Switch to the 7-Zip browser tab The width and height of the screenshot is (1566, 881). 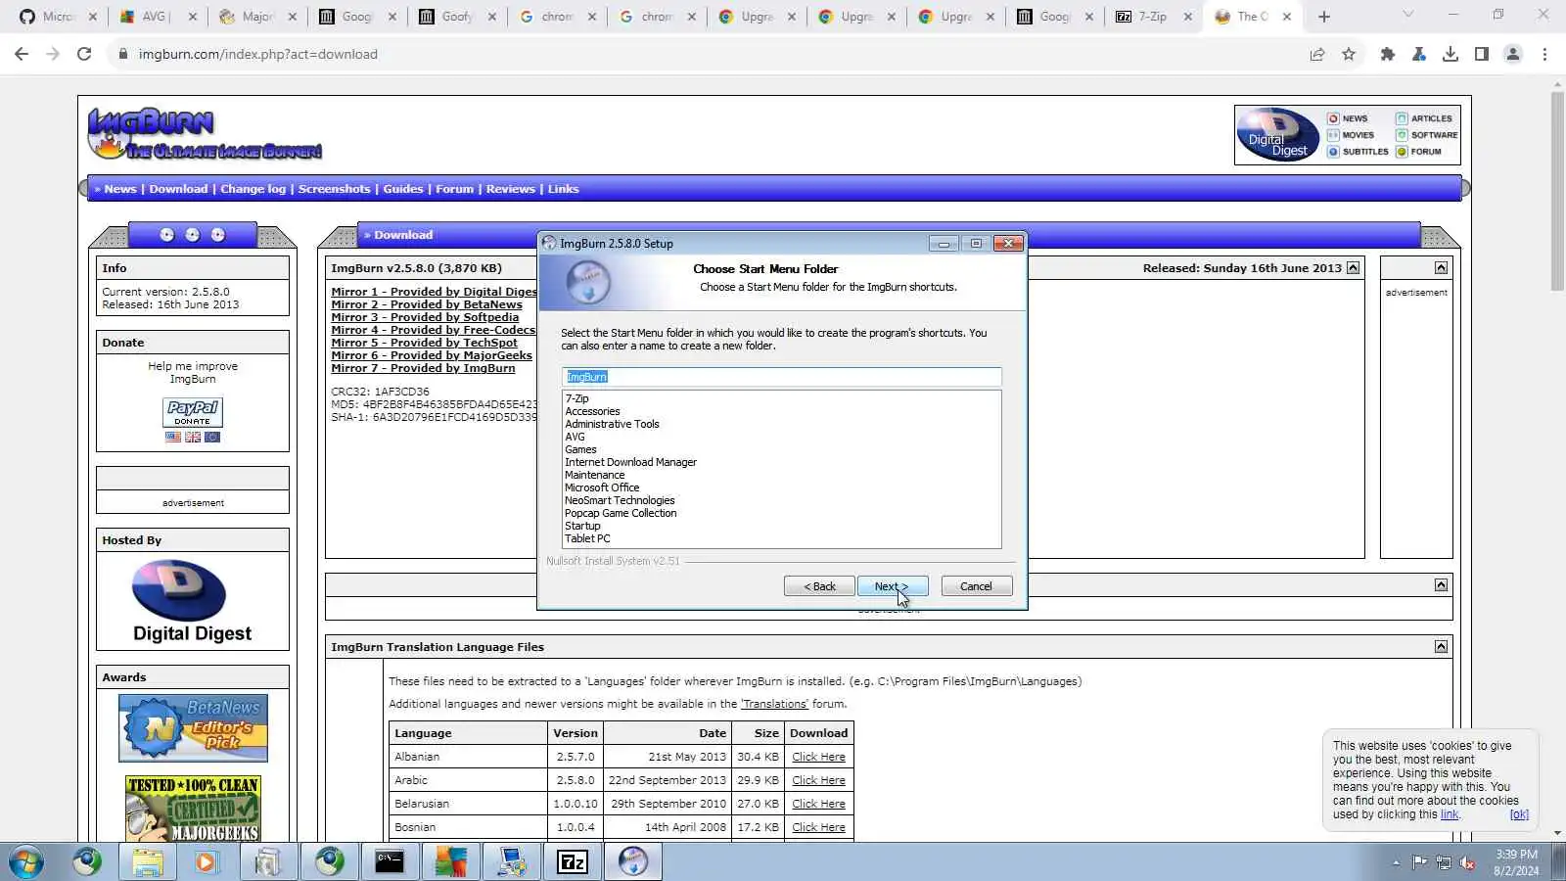tap(1152, 17)
